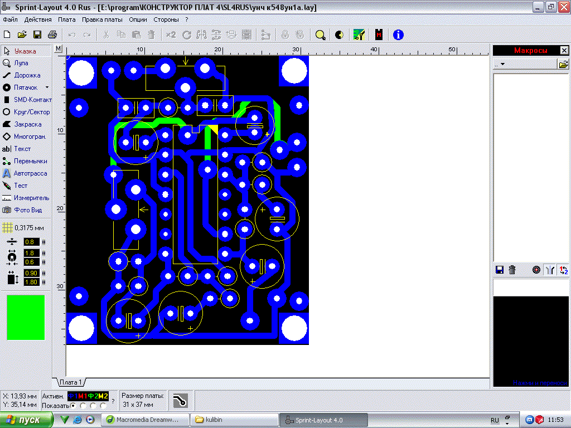Activate the yellow М2 layer label

click(103, 396)
